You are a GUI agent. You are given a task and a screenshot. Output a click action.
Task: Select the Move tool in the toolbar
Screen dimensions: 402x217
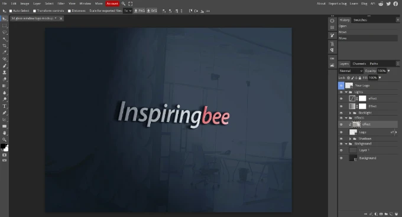(4, 19)
